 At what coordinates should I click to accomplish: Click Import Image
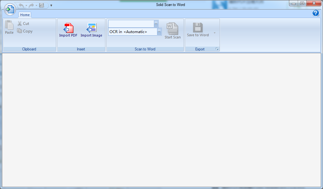coord(91,30)
